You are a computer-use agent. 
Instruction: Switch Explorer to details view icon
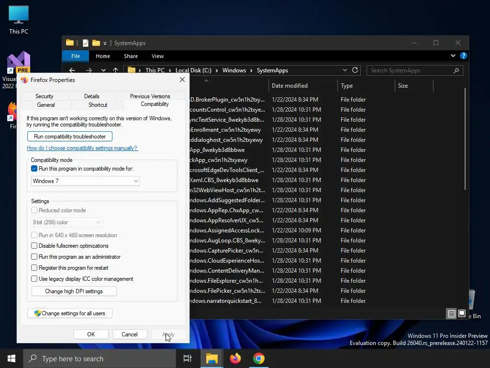[452, 313]
